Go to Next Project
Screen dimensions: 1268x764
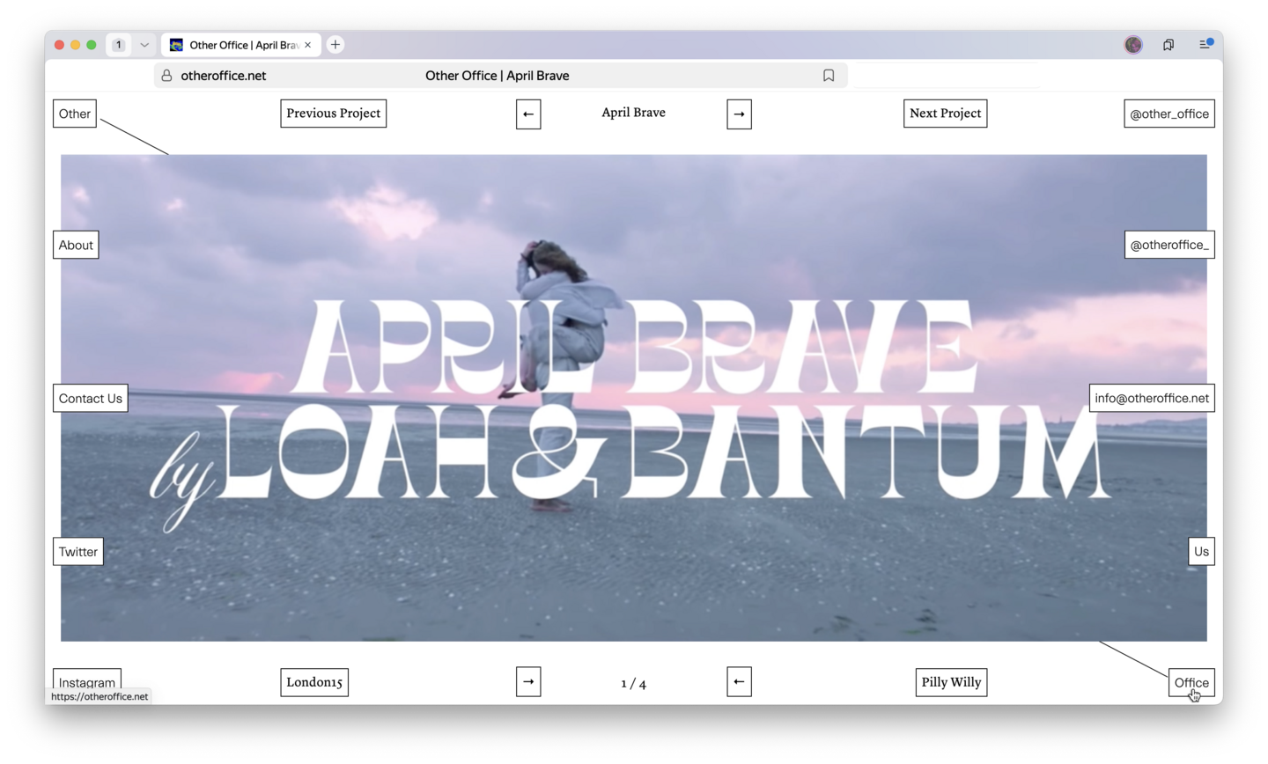(945, 114)
